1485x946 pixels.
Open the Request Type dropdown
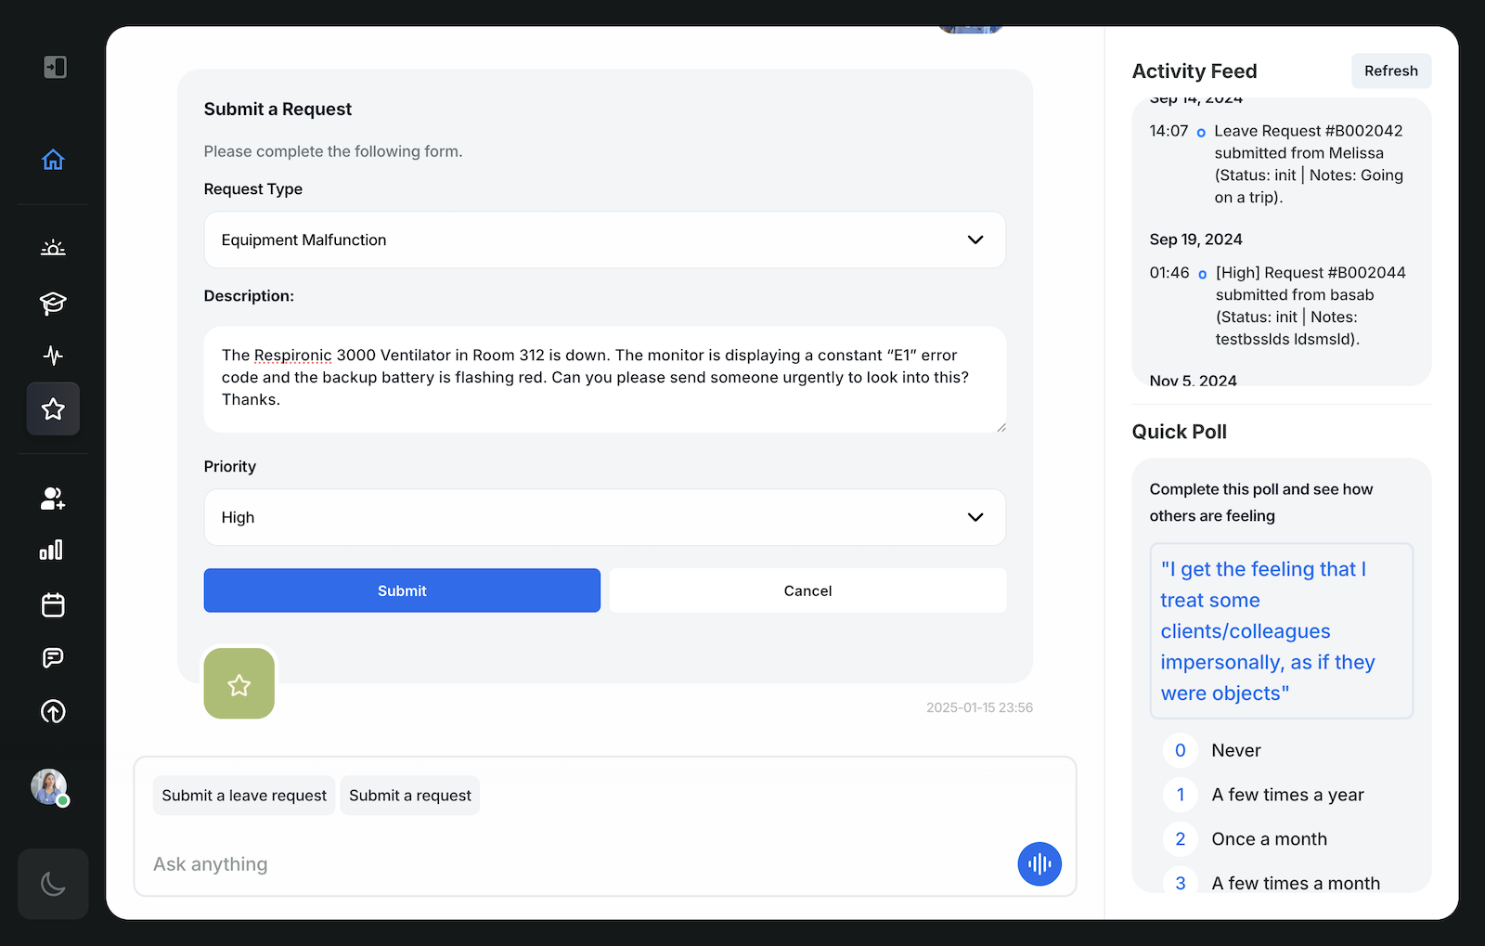point(604,240)
